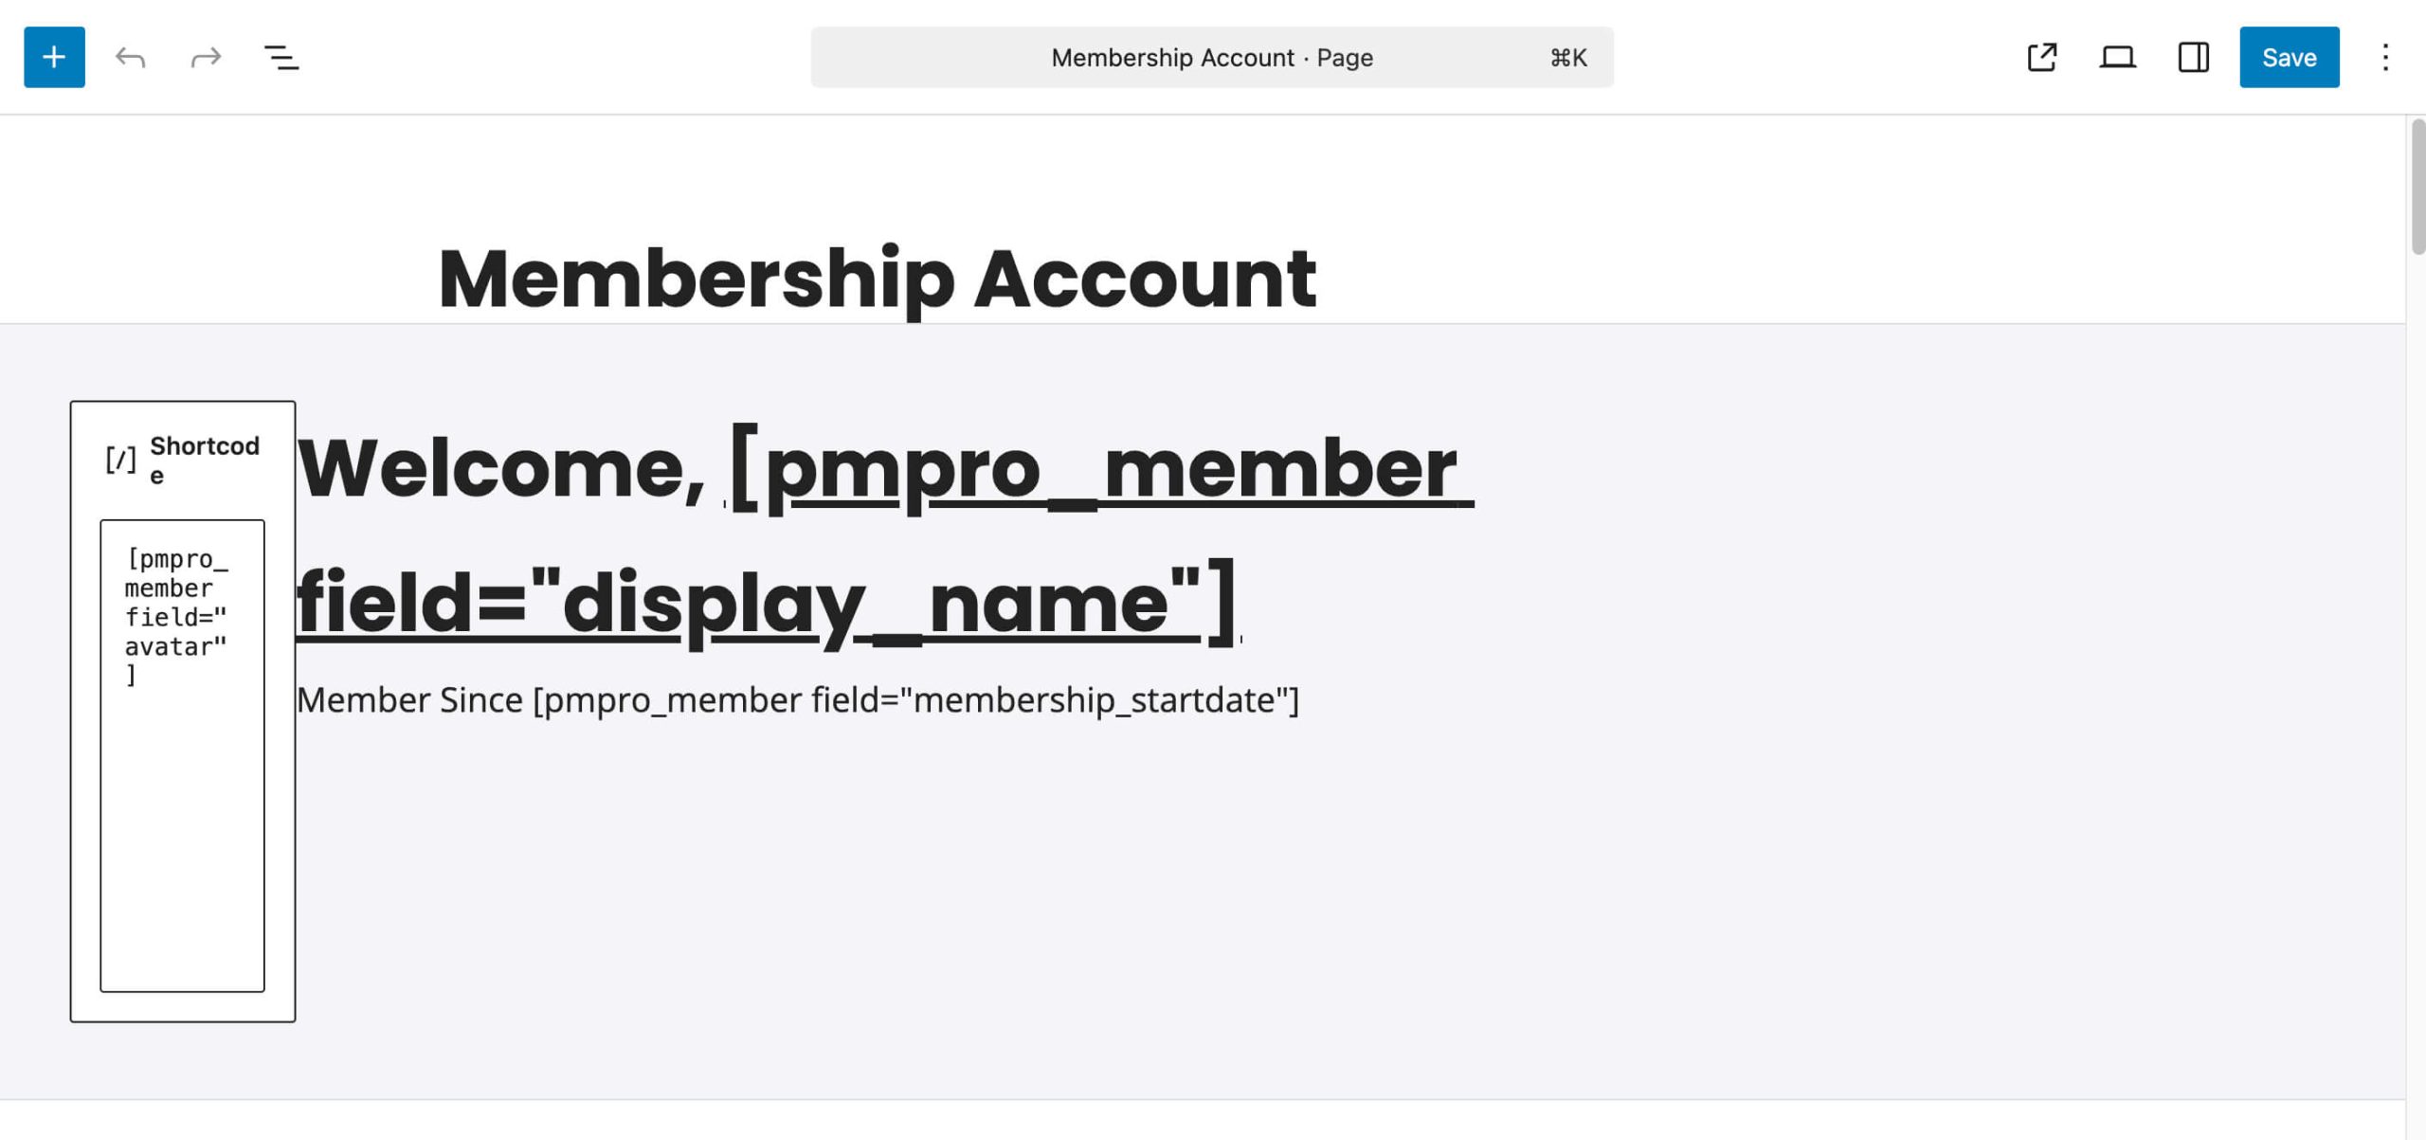This screenshot has height=1140, width=2426.
Task: Click the Membership Account page title
Action: (x=877, y=277)
